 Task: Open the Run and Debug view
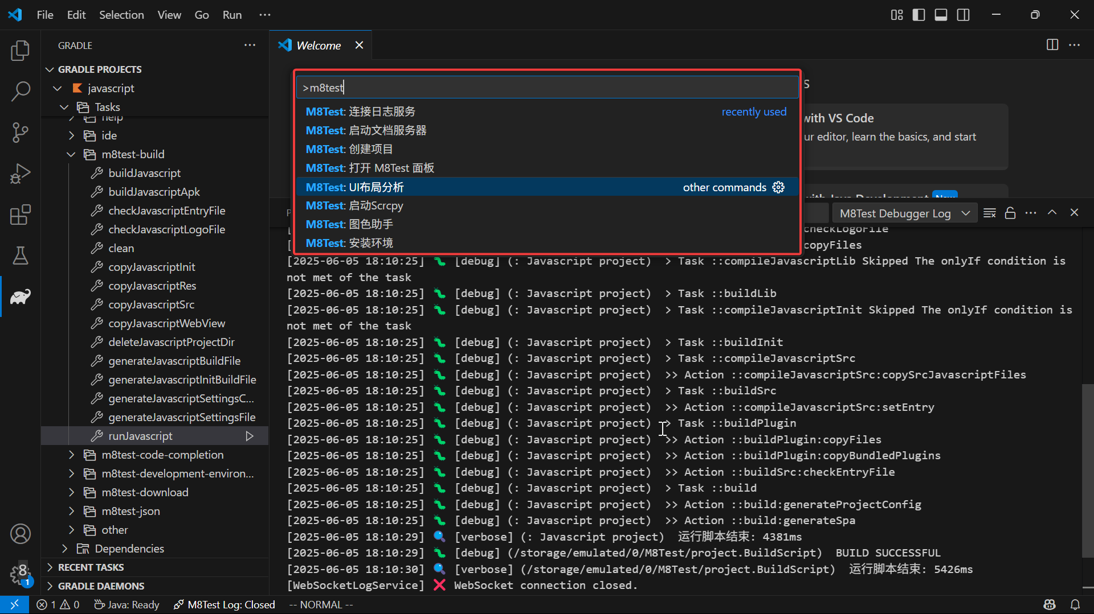point(21,174)
